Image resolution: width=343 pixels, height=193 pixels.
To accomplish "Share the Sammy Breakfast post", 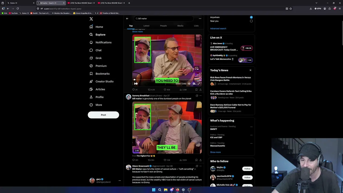I will pos(200,160).
